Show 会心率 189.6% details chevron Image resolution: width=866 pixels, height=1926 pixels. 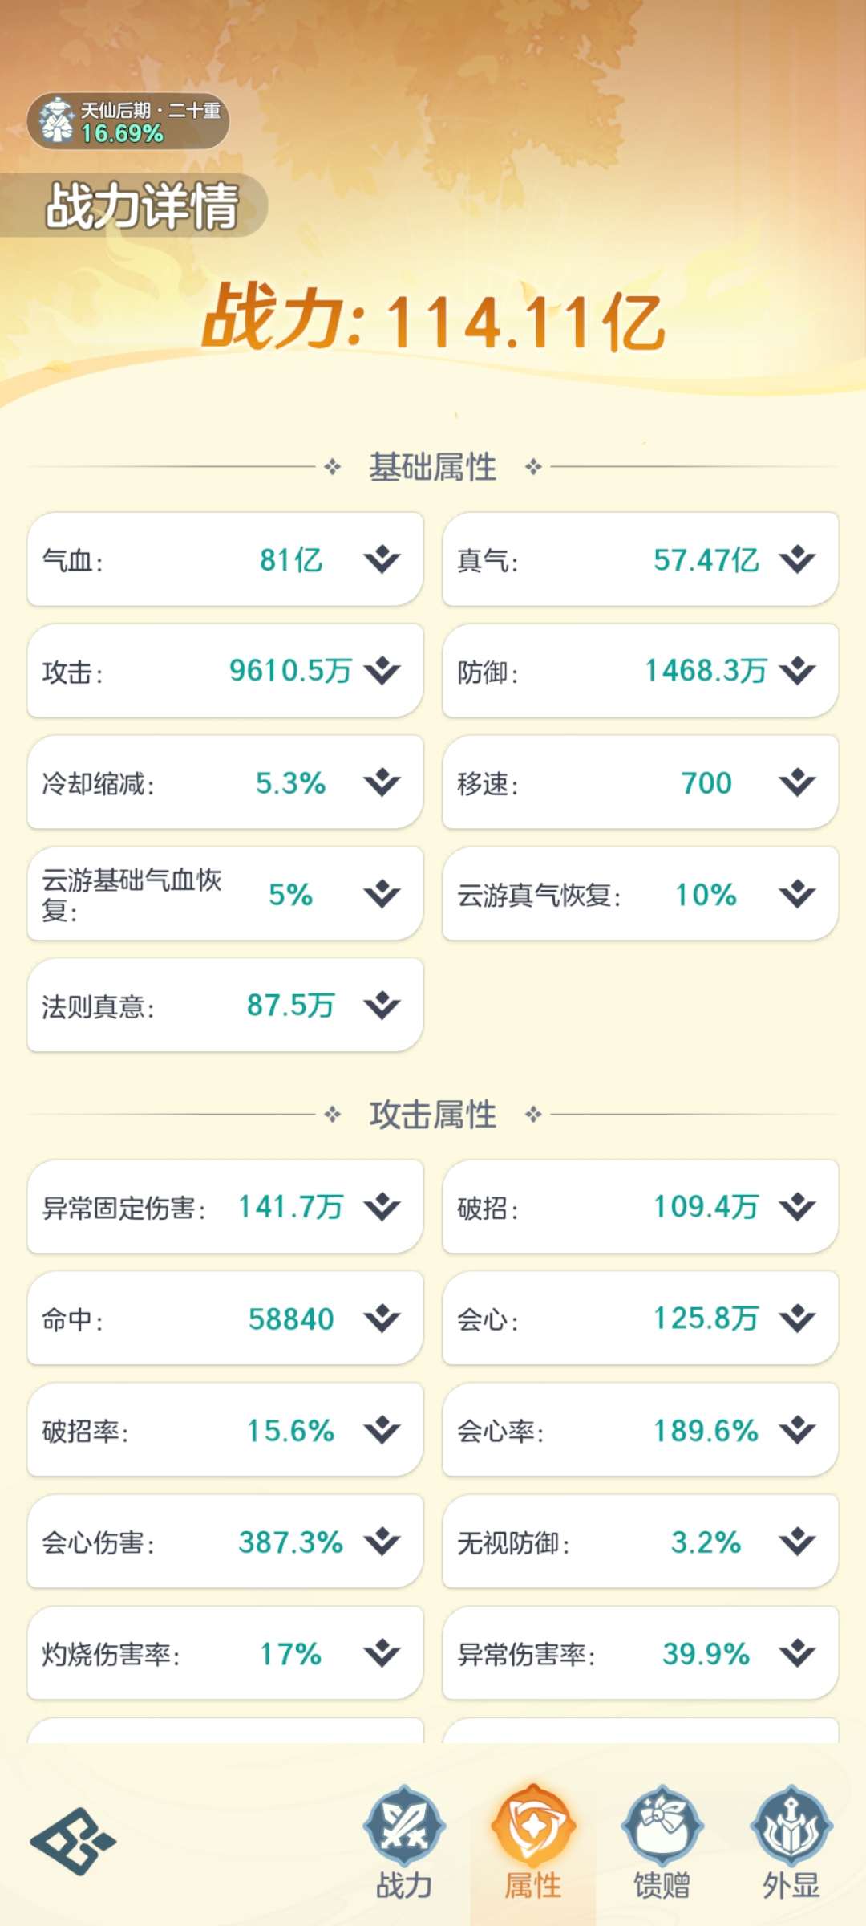click(x=797, y=1430)
